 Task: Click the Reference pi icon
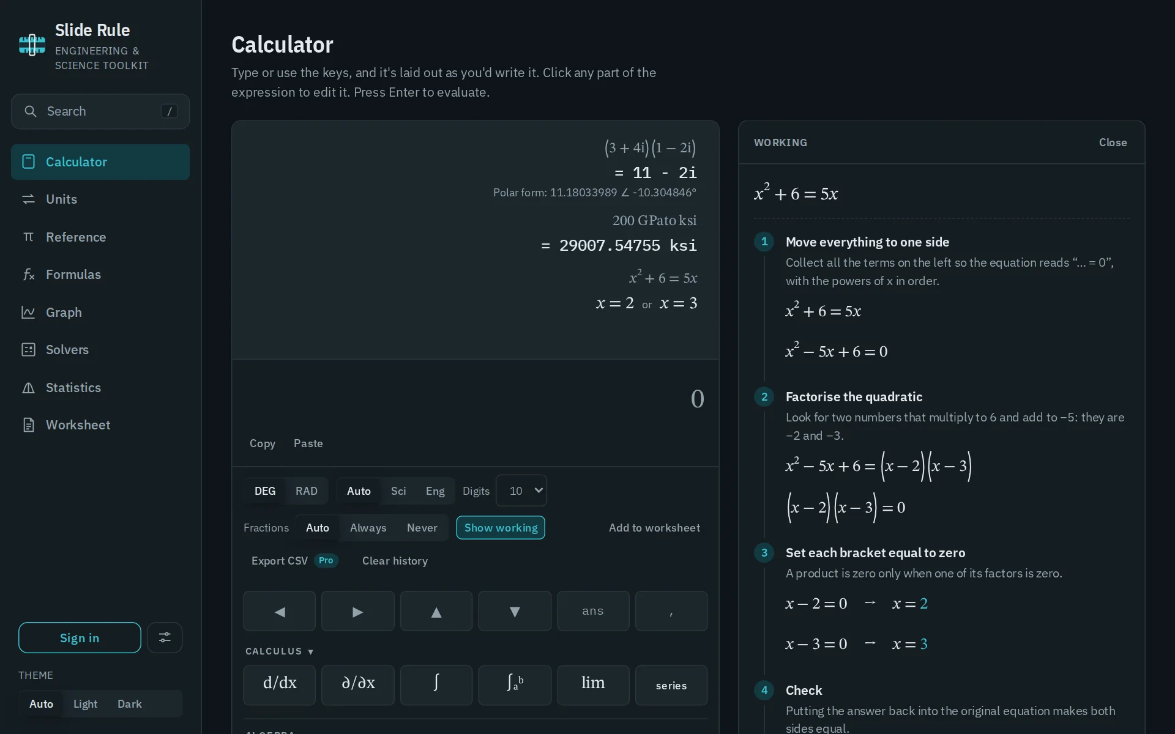[x=28, y=237]
